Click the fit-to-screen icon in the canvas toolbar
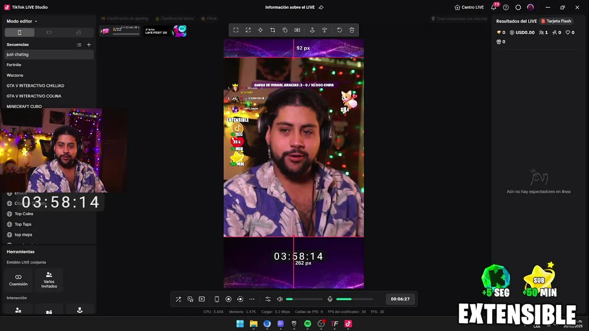Viewport: 589px width, 331px height. [x=236, y=30]
